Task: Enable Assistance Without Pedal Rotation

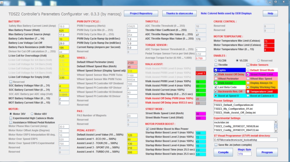Action: [x=11, y=122]
